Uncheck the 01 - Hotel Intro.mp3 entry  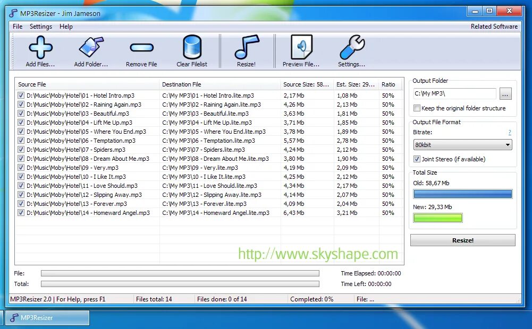(x=20, y=96)
